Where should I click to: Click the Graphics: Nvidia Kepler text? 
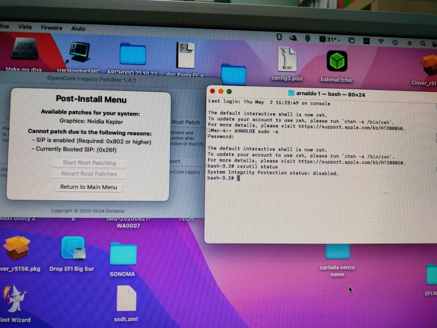(91, 121)
